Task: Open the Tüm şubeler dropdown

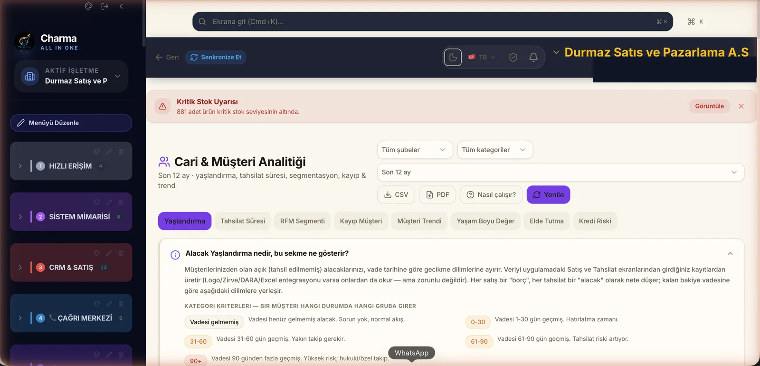Action: pos(413,150)
